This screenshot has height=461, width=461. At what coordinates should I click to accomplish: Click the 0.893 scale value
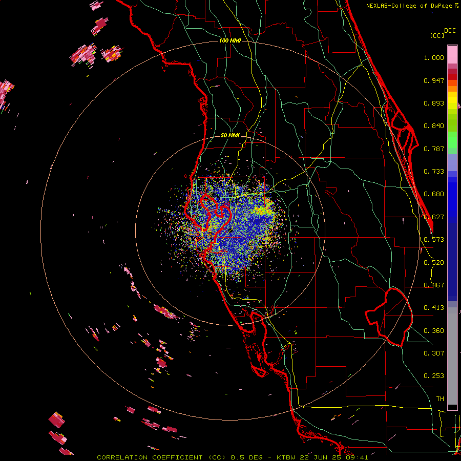(434, 103)
